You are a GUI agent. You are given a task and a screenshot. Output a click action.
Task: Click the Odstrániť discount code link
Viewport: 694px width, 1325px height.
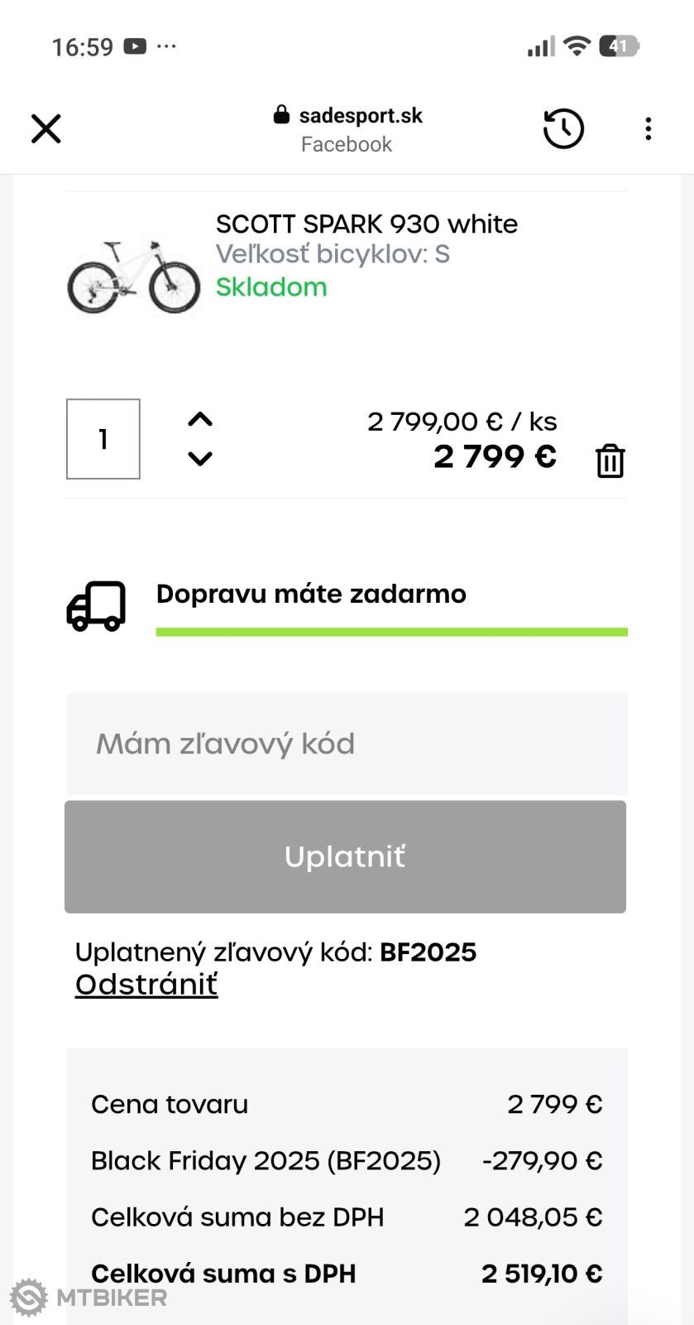coord(146,985)
